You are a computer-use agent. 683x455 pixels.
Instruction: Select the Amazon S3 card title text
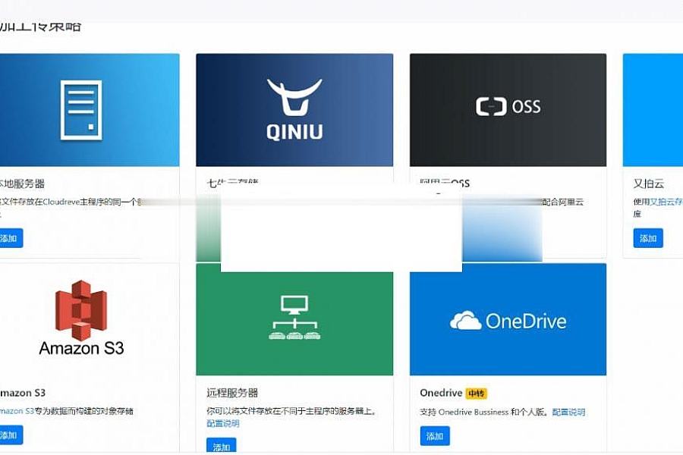23,393
